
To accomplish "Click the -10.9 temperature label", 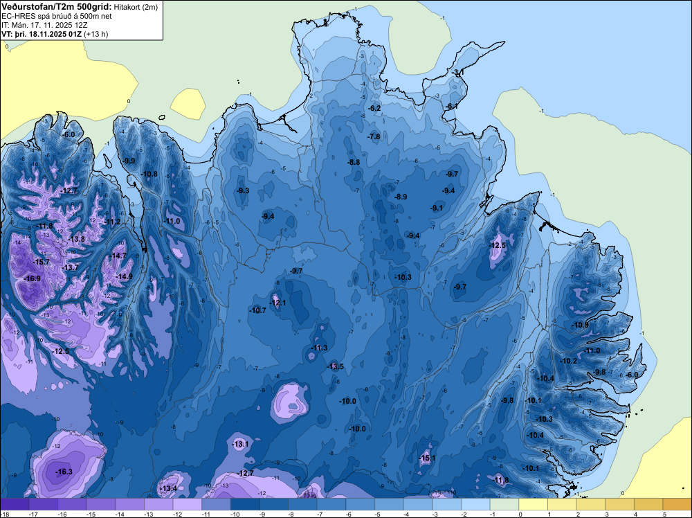I will 581,325.
